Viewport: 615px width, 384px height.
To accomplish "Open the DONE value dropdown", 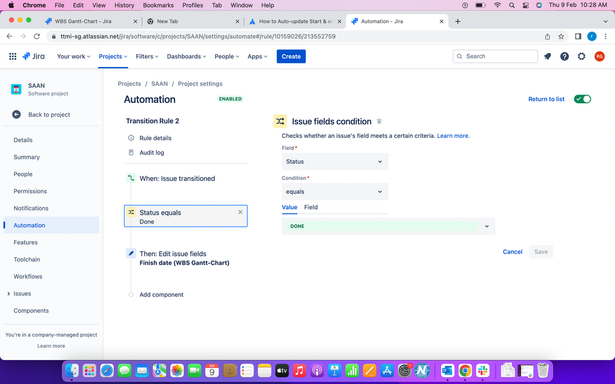I will pos(388,226).
